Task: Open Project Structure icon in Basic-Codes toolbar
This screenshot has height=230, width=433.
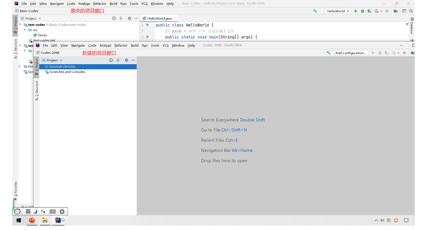Action: [396, 11]
